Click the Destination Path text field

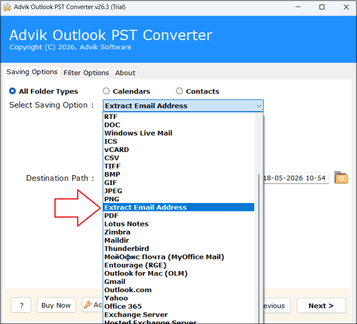point(296,178)
